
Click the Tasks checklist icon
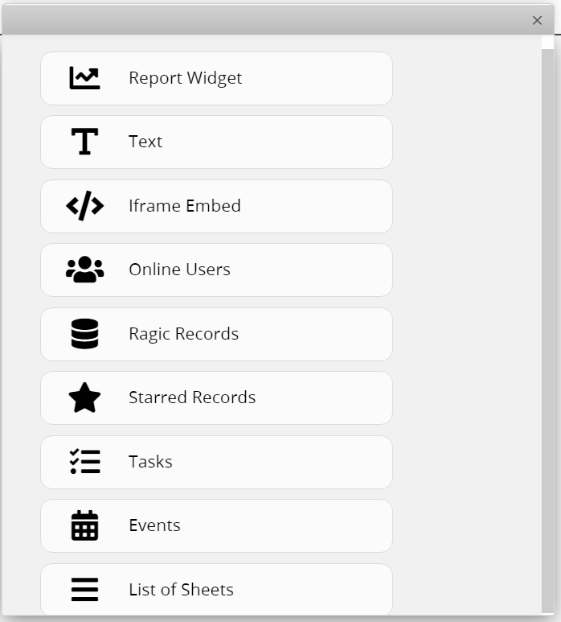[84, 461]
